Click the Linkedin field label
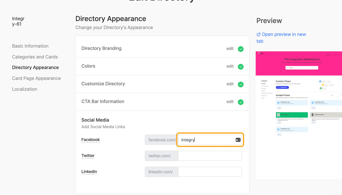 (x=89, y=172)
